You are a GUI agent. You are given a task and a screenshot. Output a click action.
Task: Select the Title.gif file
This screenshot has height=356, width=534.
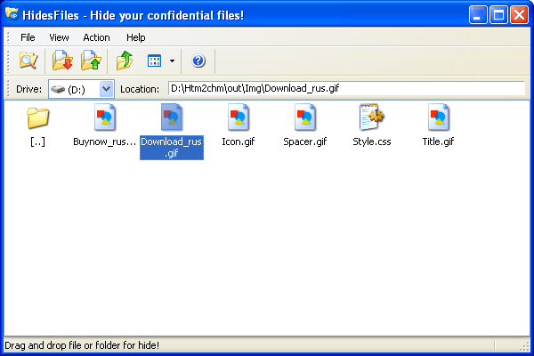click(x=438, y=117)
